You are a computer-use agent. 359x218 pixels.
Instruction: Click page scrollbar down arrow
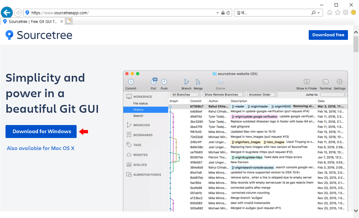tap(356, 211)
